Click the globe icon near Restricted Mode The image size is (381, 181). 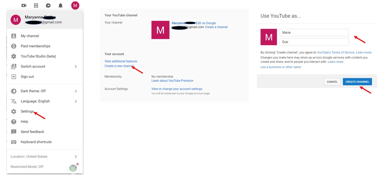point(73,168)
